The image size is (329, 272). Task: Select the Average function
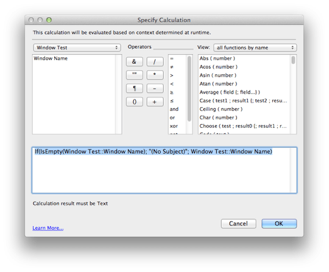click(x=230, y=92)
